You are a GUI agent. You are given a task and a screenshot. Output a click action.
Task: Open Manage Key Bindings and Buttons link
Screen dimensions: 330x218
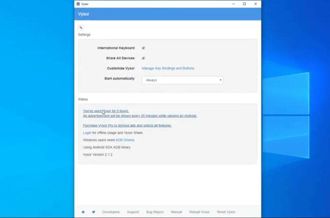click(168, 68)
